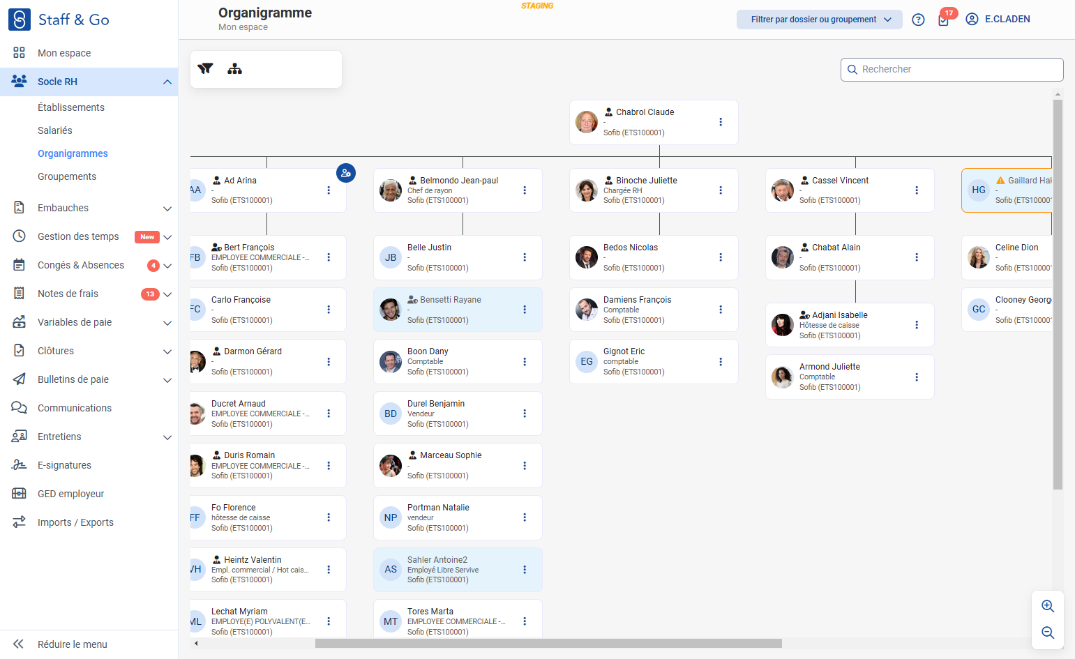Select the Sahler Antoine2 card name

click(x=437, y=560)
